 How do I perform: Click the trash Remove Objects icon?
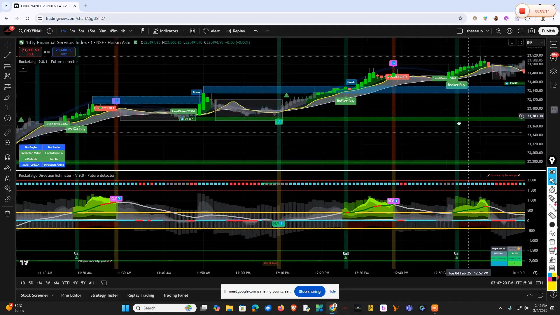point(8,213)
